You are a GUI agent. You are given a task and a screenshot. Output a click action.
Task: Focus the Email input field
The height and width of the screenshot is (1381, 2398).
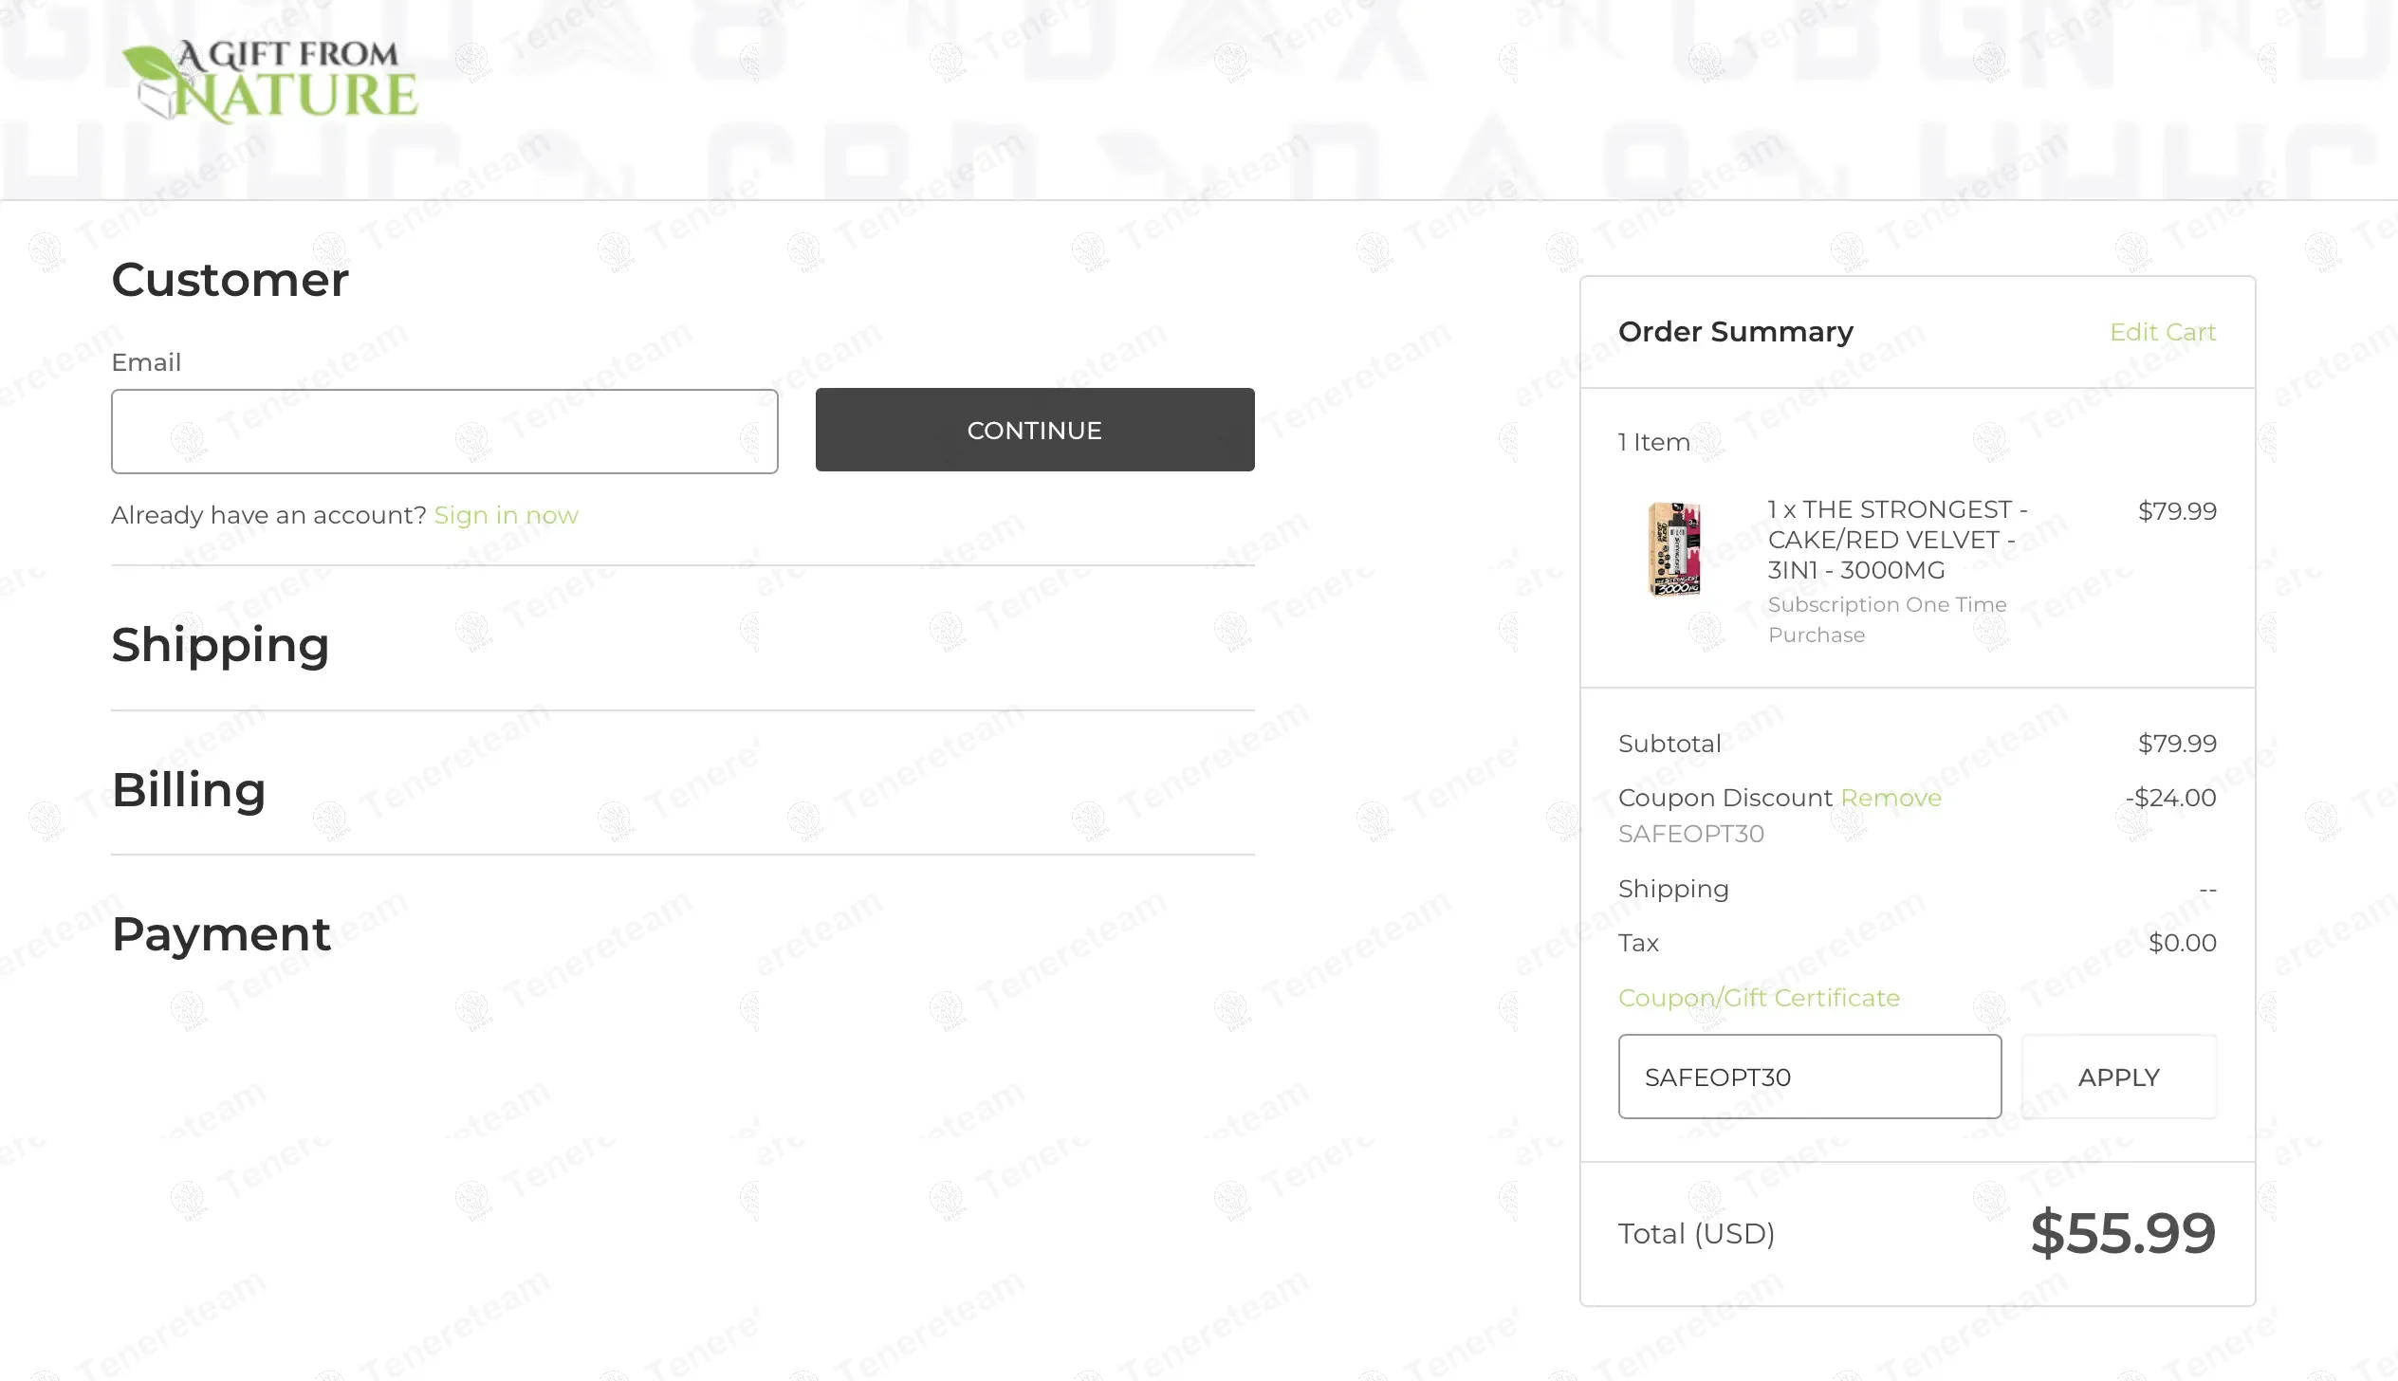(444, 432)
